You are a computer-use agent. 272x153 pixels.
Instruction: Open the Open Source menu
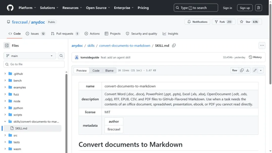tap(98, 8)
